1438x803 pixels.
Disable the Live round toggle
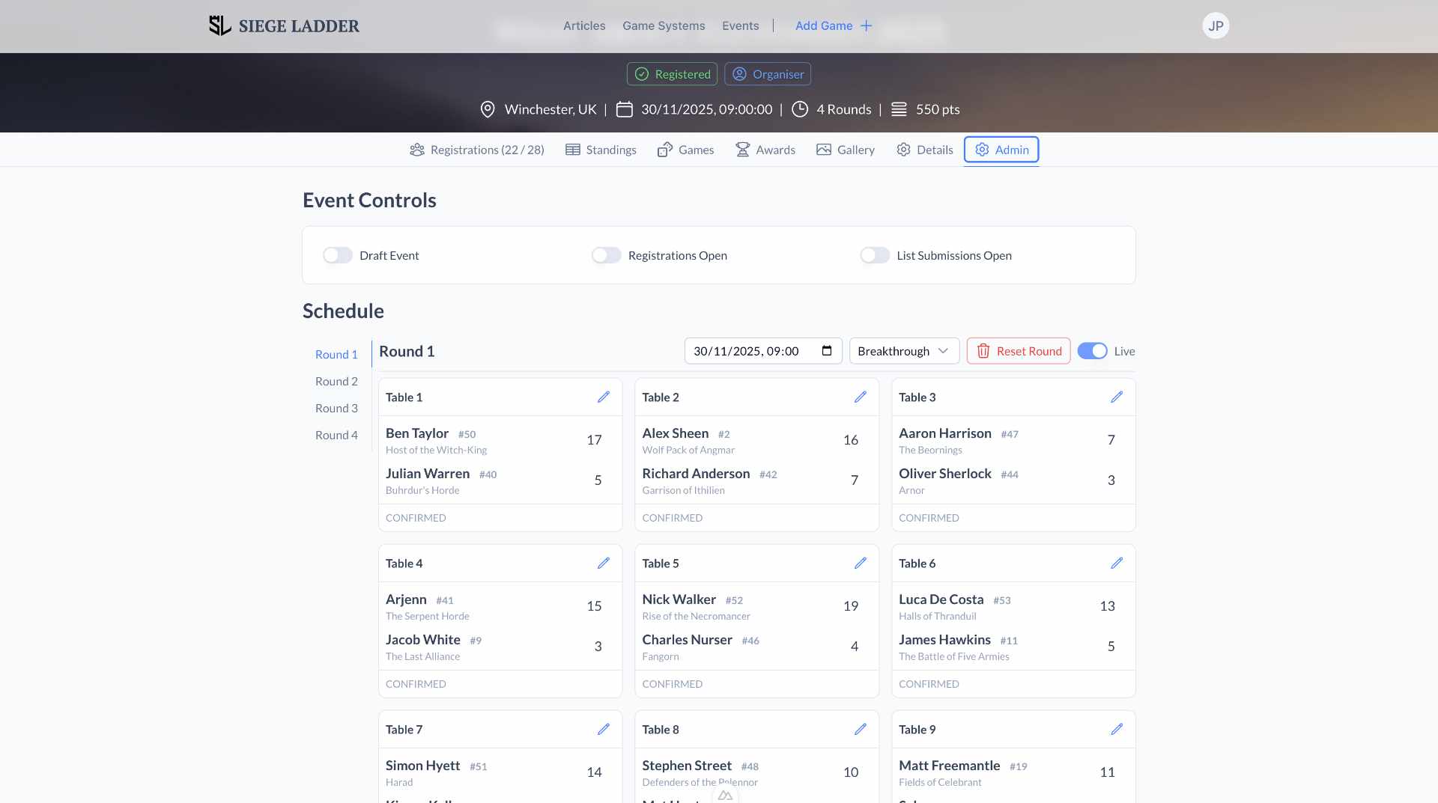pos(1092,351)
